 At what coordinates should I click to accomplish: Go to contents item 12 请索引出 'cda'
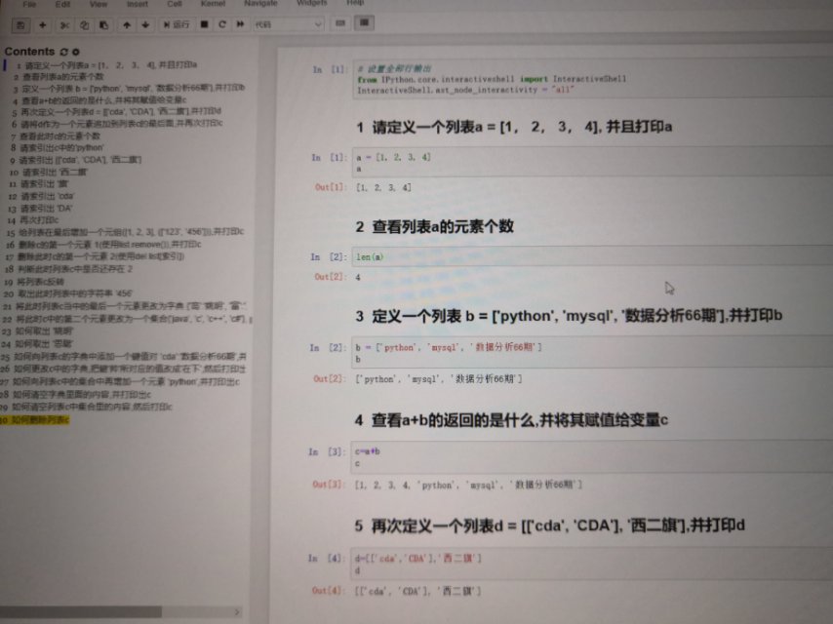42,196
